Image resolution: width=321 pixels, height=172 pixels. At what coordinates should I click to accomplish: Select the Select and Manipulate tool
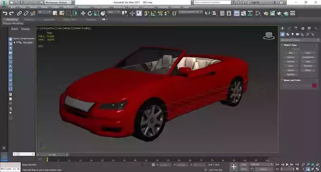[x=132, y=13]
